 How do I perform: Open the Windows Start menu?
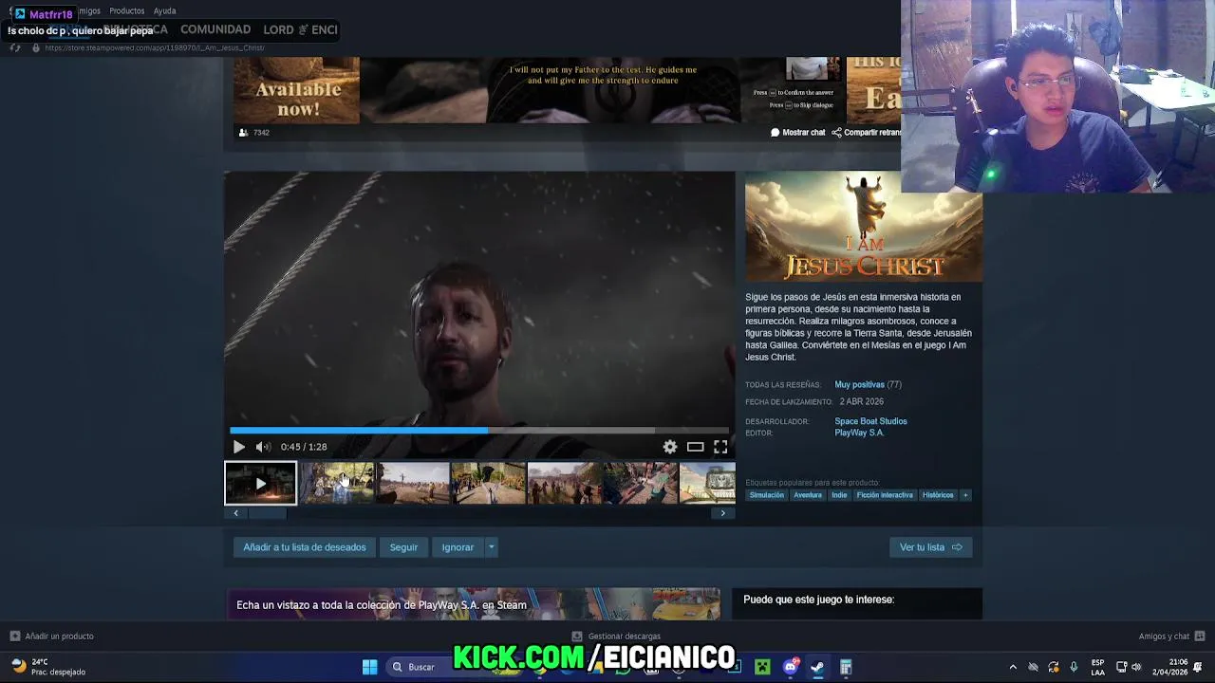(x=369, y=667)
